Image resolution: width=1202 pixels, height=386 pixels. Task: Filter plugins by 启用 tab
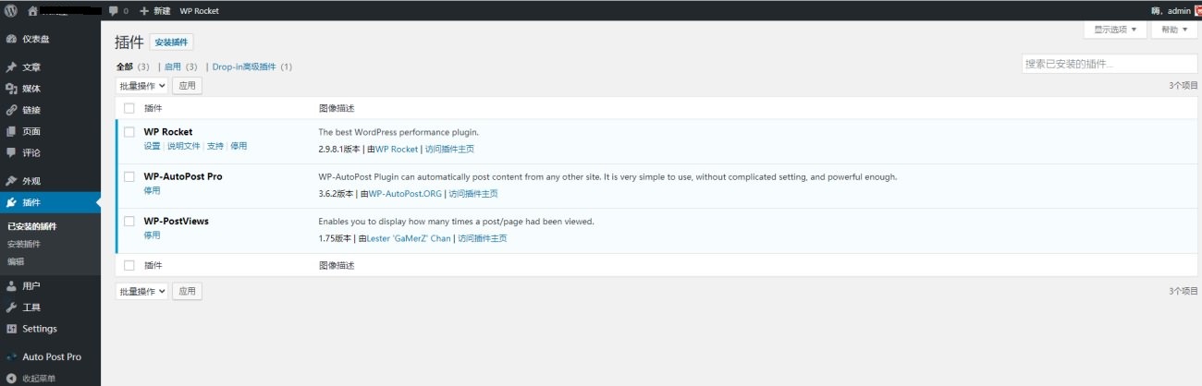point(173,66)
